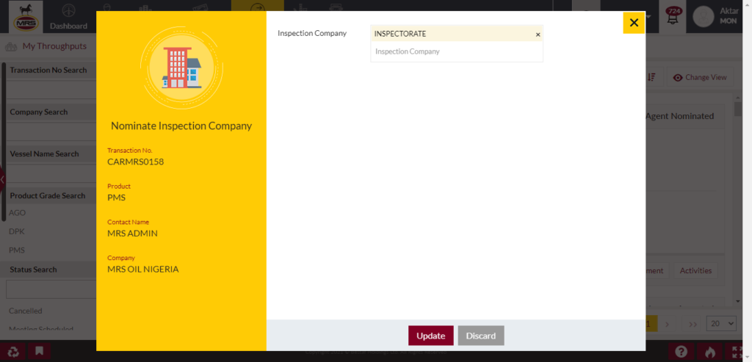Select AGO product grade filter
Viewport: 752px width, 362px height.
click(18, 212)
